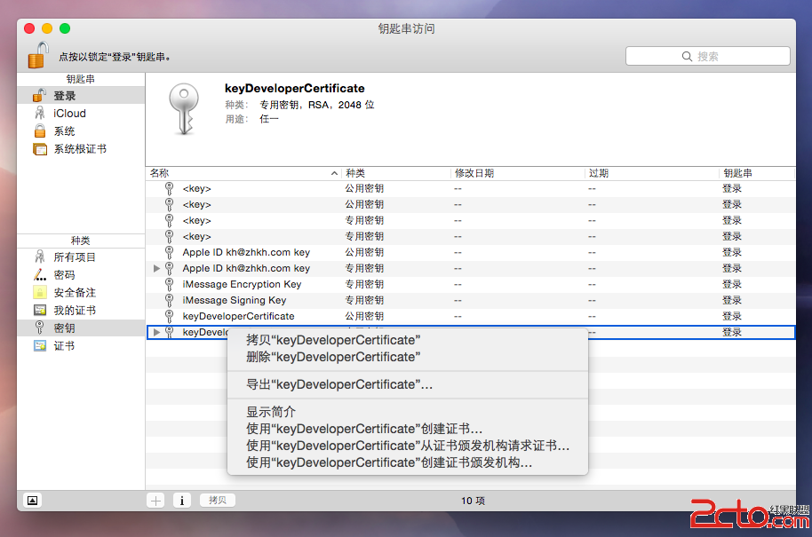812x537 pixels.
Task: Click the info (i) button at bottom
Action: (x=181, y=501)
